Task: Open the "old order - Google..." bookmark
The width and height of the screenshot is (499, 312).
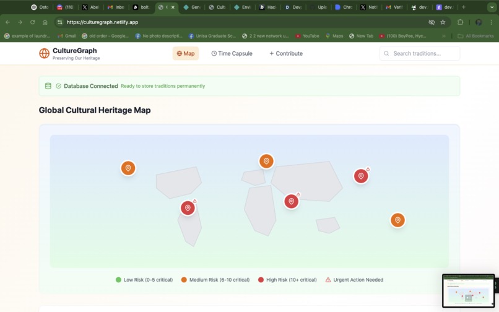Action: pos(105,36)
